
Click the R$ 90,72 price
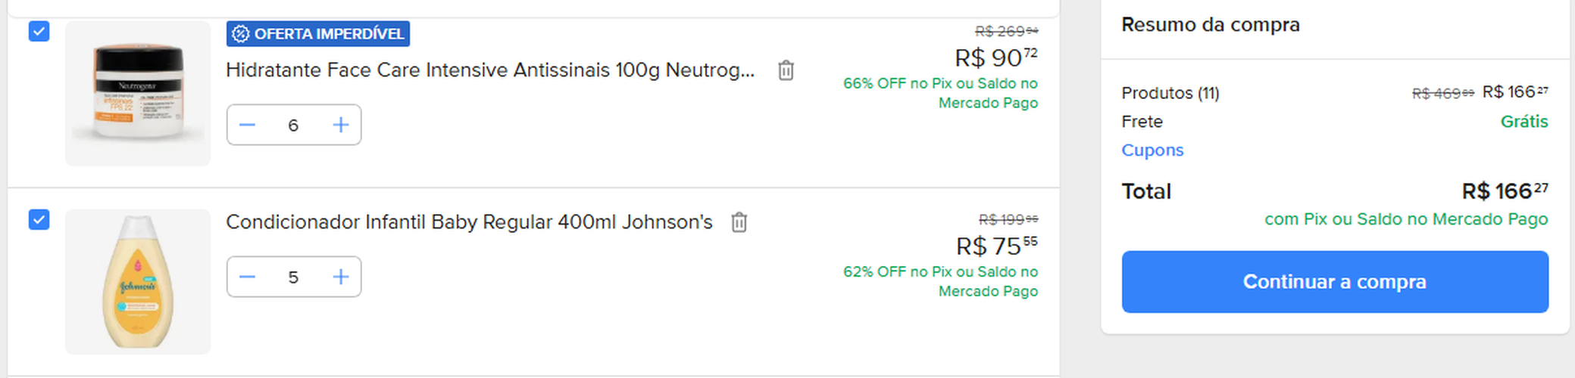click(x=996, y=57)
